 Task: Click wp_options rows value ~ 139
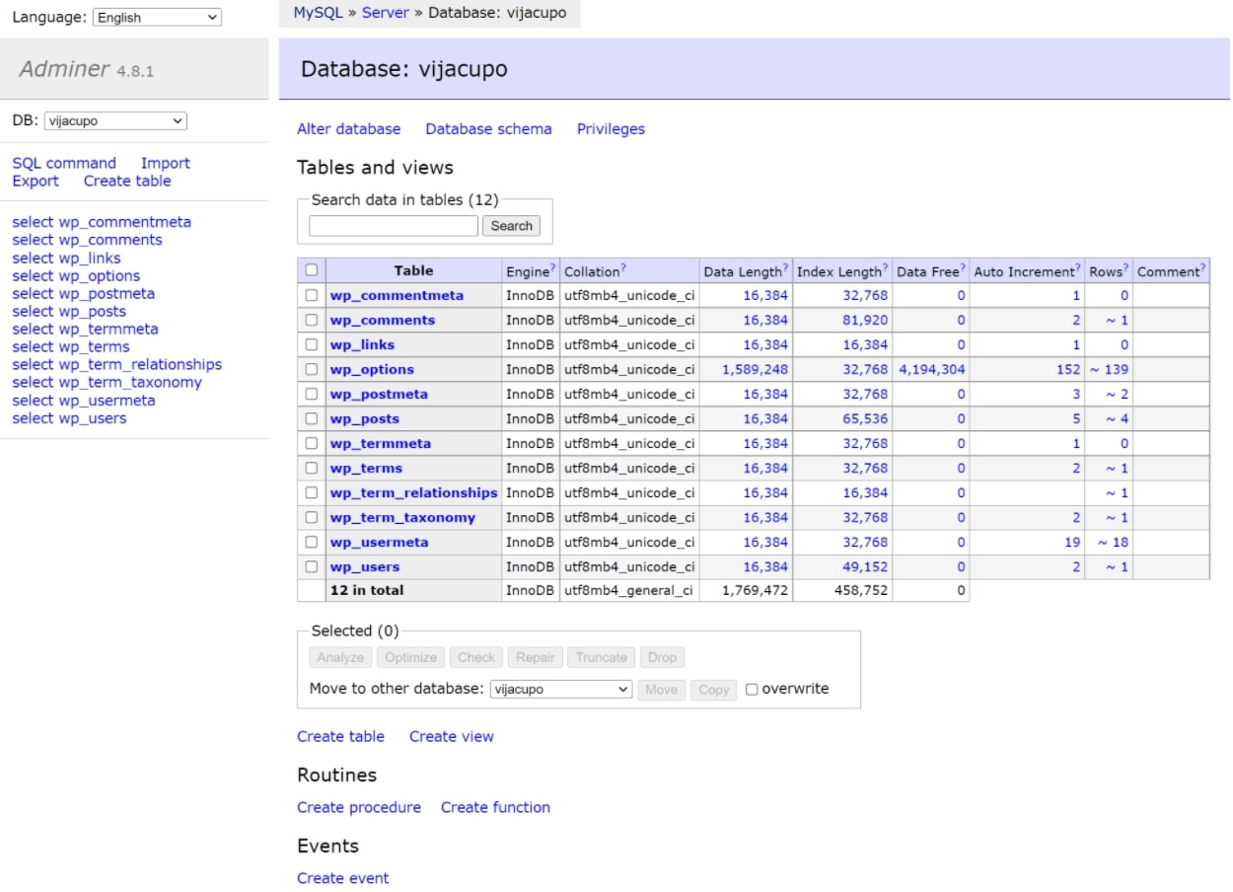click(x=1109, y=369)
